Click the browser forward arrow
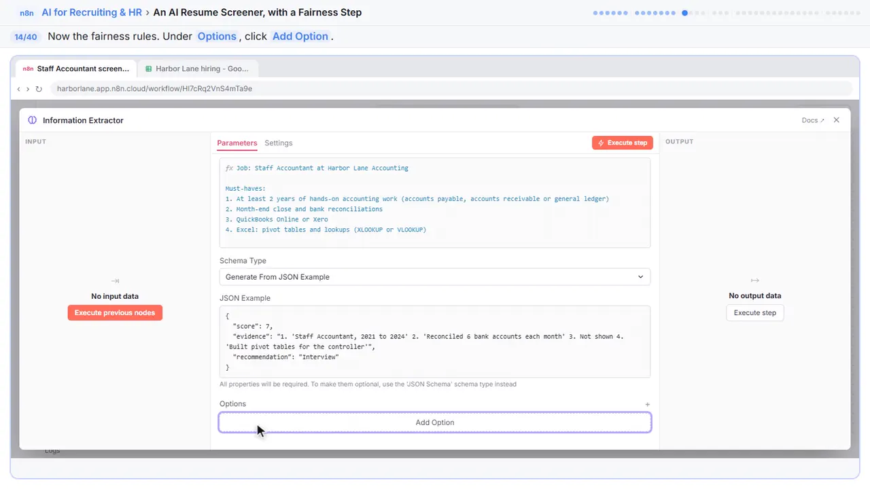This screenshot has height=489, width=870. pyautogui.click(x=27, y=89)
